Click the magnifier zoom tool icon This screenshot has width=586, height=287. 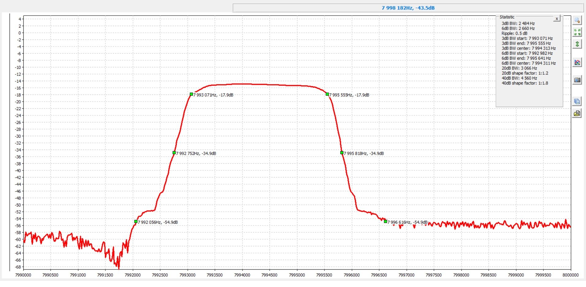(577, 20)
